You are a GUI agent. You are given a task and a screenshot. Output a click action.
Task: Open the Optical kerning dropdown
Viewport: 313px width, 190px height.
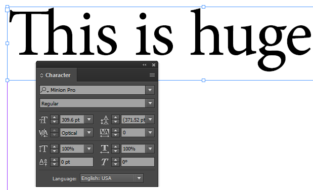[89, 132]
